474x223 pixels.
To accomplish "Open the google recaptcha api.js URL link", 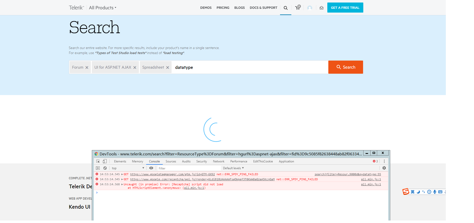I will point(202,180).
